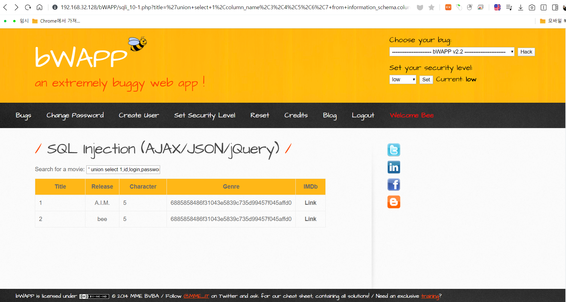Open the mobile bookmarks folder
566x302 pixels.
[553, 21]
